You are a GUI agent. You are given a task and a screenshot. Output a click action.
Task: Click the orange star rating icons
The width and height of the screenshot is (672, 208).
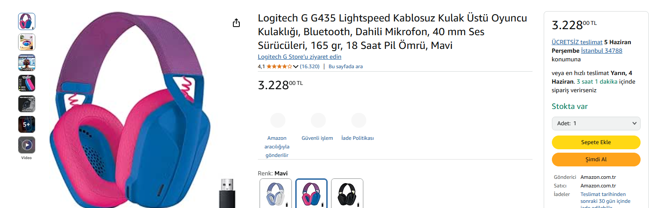tap(279, 66)
